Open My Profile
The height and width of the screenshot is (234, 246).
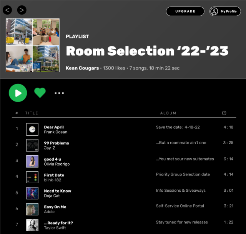click(225, 11)
